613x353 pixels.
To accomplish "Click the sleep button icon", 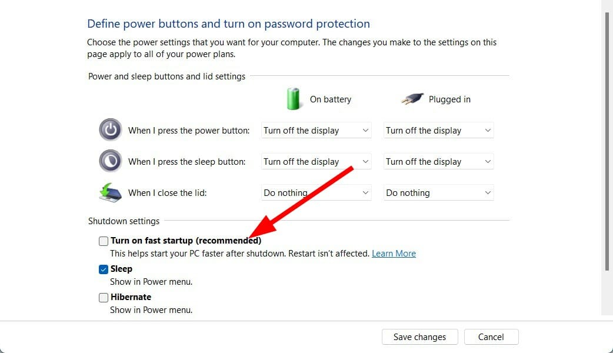I will 110,161.
